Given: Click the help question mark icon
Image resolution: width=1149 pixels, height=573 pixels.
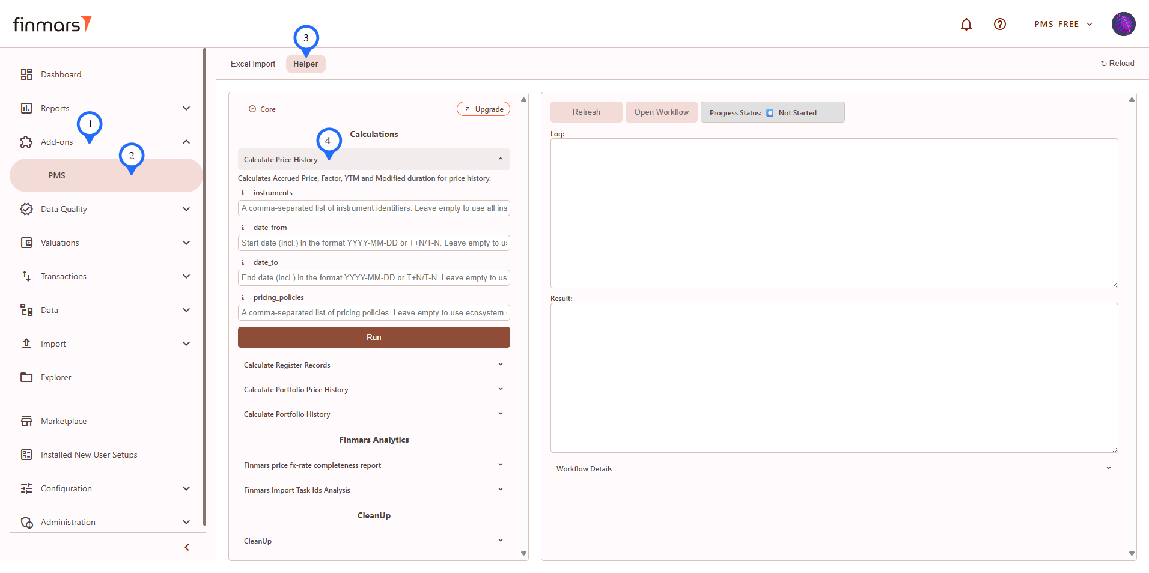Looking at the screenshot, I should [x=999, y=24].
